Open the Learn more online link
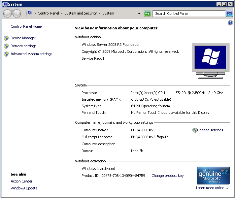Screen dimensions: 235x198 pos(212,188)
